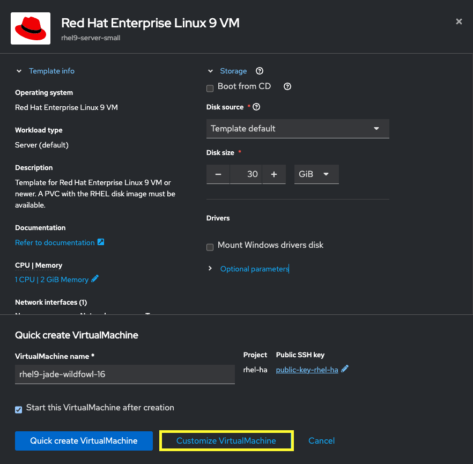473x464 pixels.
Task: Increase disk size with the plus button
Action: point(274,174)
